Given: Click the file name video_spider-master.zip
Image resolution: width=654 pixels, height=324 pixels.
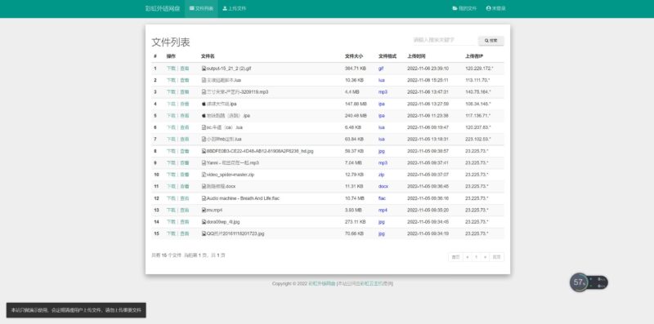Looking at the screenshot, I should click(231, 175).
